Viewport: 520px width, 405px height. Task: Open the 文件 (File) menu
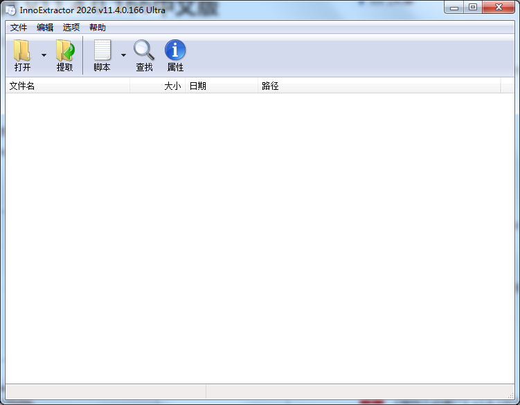coord(18,28)
